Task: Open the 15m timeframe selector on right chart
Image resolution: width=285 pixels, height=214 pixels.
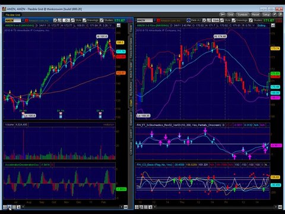Action: 216,20
